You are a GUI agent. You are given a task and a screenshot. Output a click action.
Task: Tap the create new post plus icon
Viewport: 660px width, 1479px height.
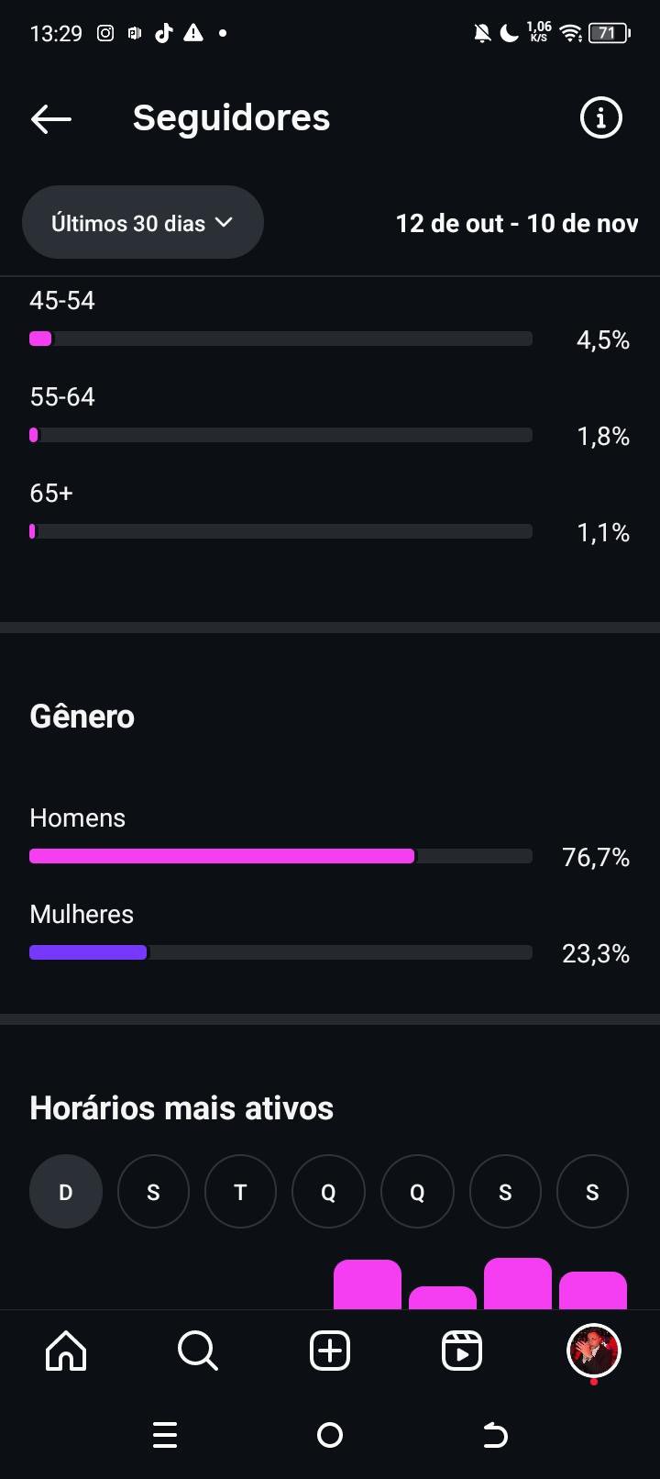click(x=330, y=1351)
